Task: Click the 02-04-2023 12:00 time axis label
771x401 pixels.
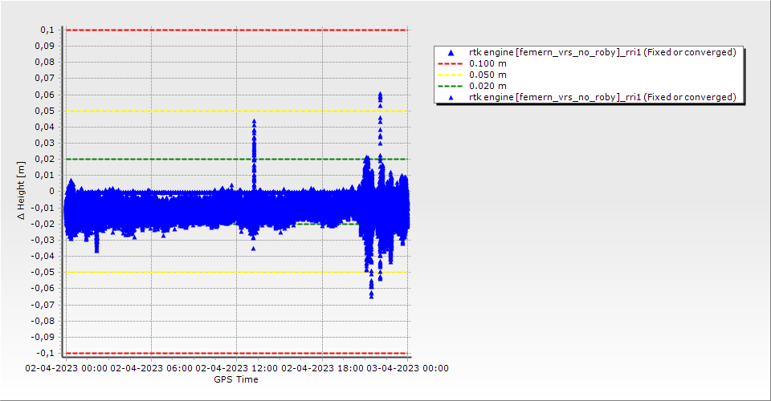Action: point(238,368)
